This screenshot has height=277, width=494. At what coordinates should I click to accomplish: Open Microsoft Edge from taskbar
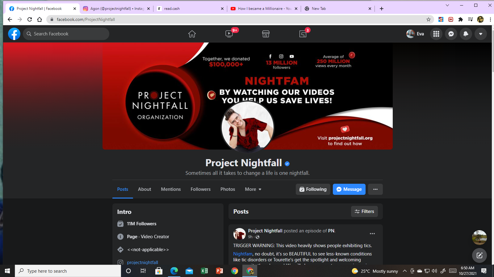tap(174, 271)
